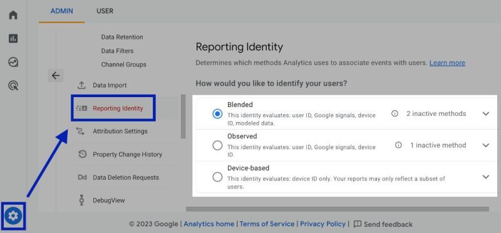
Task: Switch to the ADMIN tab
Action: coord(61,11)
